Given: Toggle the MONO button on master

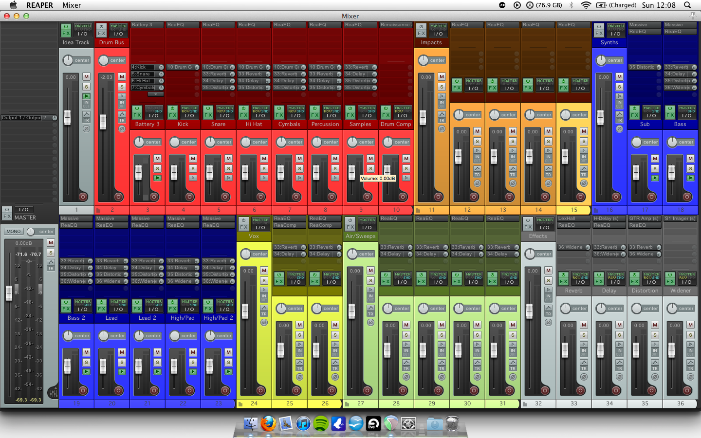Looking at the screenshot, I should point(14,232).
